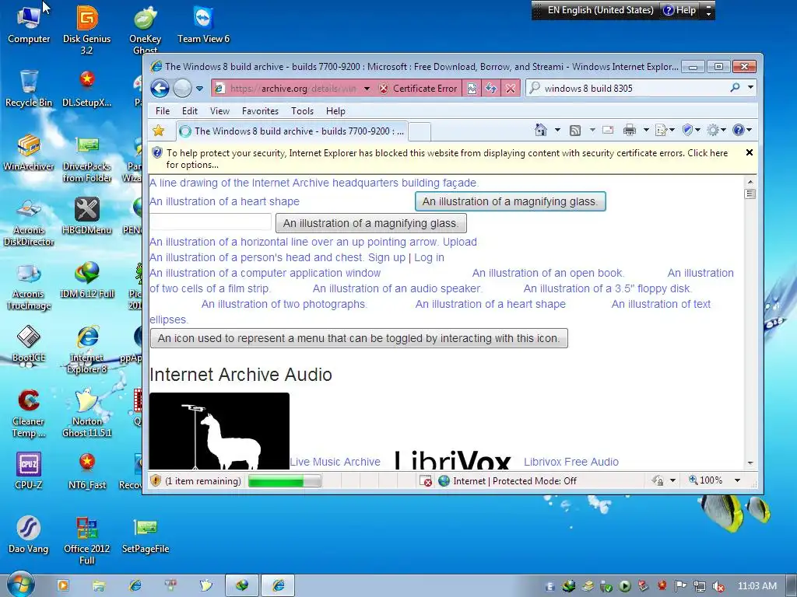Click the security information bar message
This screenshot has height=597, width=797.
click(x=447, y=159)
